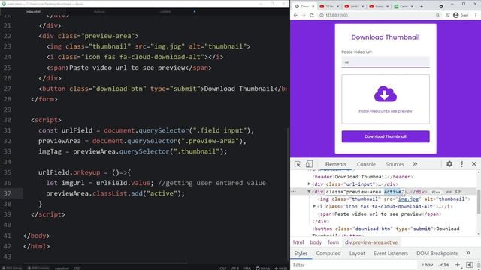Click the zoom magnifier icon in address bar

[437, 15]
